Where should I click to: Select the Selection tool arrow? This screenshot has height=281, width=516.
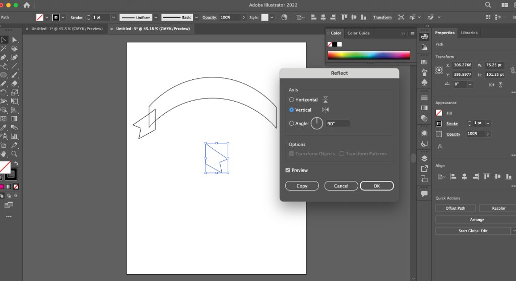click(4, 40)
